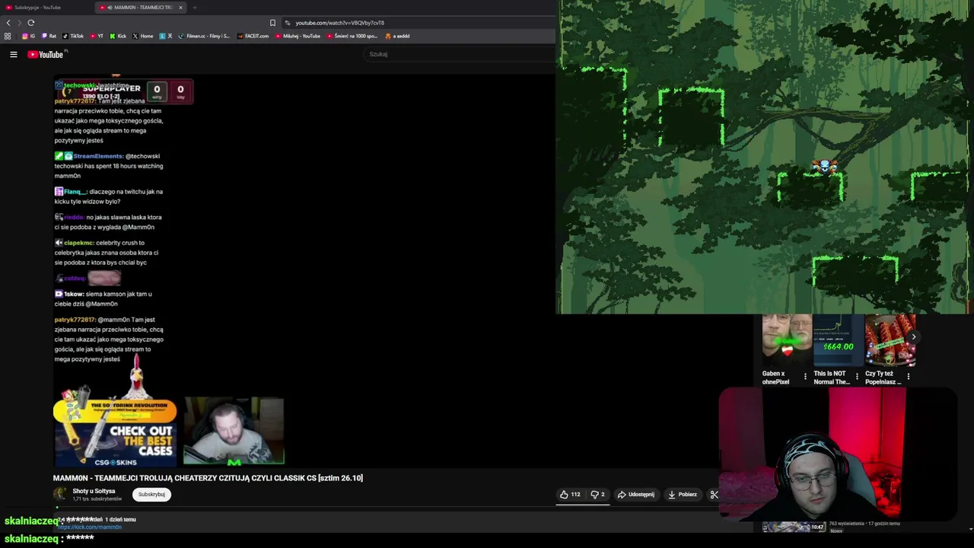Bookmark this page via the bookmark icon

tap(272, 23)
